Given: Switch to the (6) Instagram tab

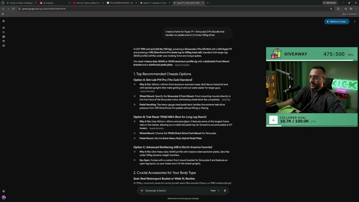Looking at the screenshot, I should pyautogui.click(x=55, y=3).
